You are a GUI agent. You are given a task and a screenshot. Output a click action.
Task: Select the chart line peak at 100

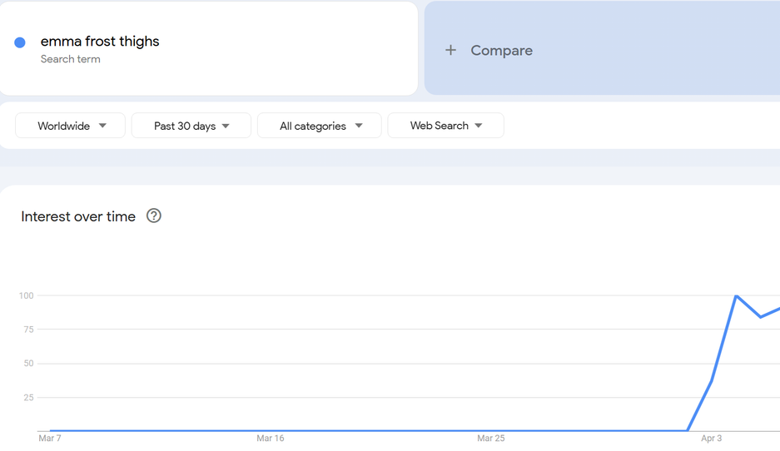(736, 295)
